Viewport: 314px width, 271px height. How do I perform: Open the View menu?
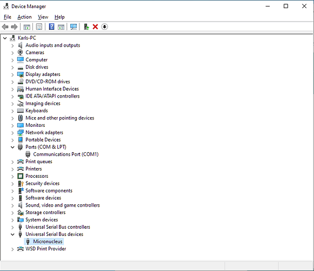click(x=43, y=17)
